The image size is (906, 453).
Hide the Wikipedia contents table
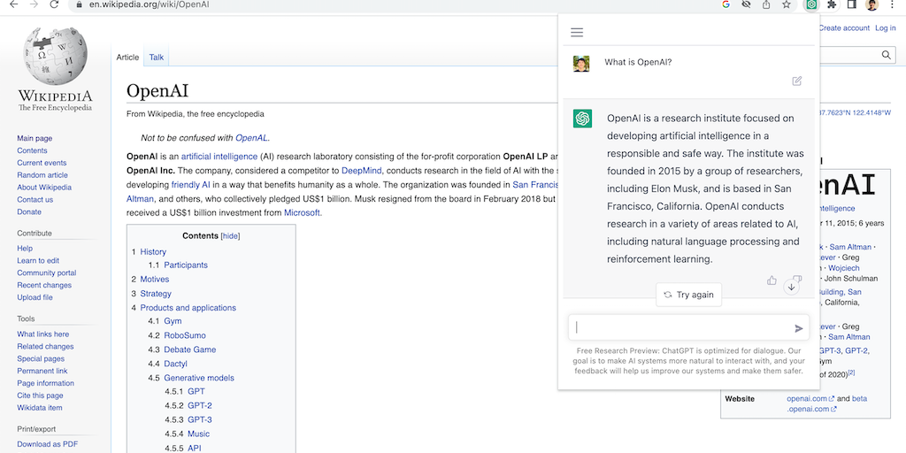(x=230, y=236)
